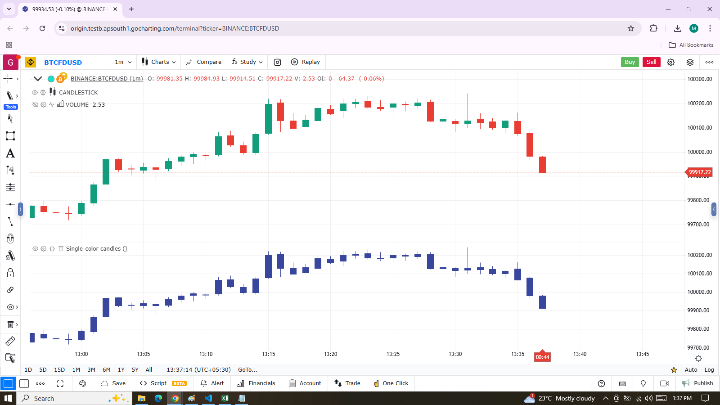Show the hidden VOLUME indicator

(x=35, y=104)
